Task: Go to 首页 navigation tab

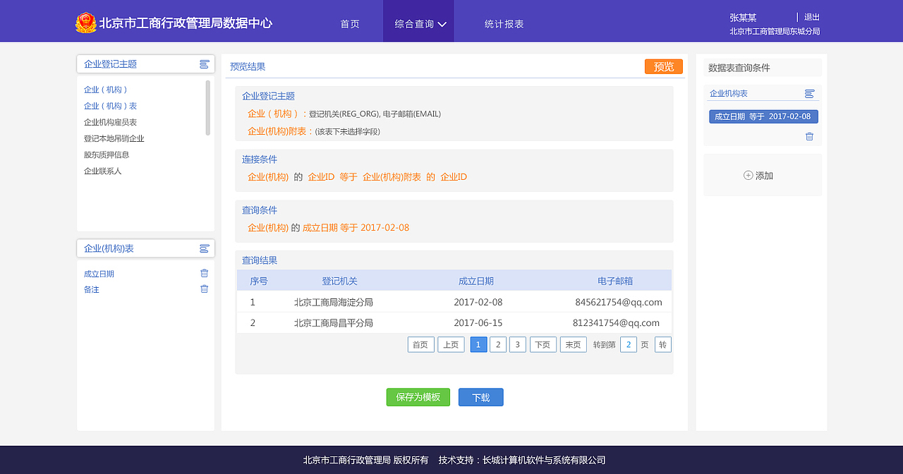Action: (x=350, y=24)
